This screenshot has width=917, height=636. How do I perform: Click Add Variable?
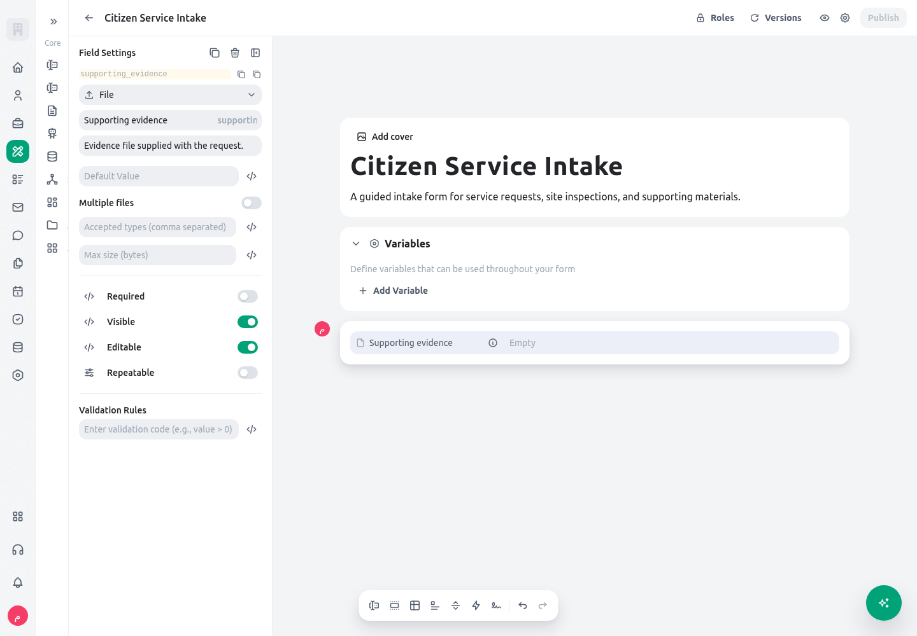pyautogui.click(x=393, y=291)
